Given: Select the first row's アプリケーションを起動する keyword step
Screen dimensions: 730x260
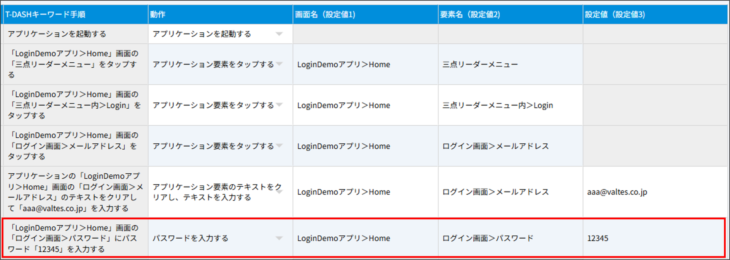Looking at the screenshot, I should [57, 34].
